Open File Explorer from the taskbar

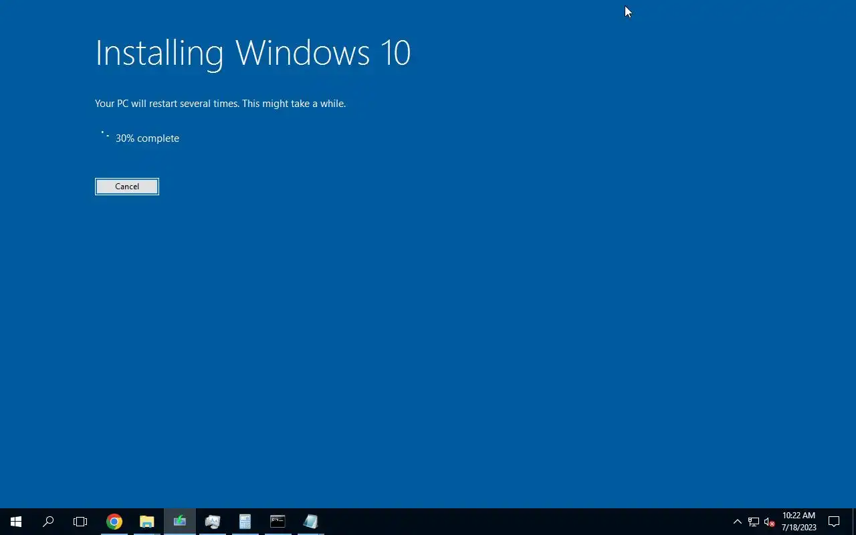[147, 522]
